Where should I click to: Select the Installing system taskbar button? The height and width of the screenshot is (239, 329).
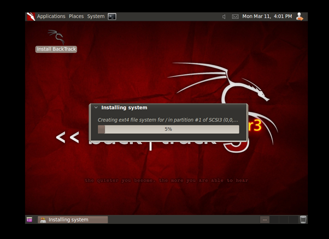[73, 219]
